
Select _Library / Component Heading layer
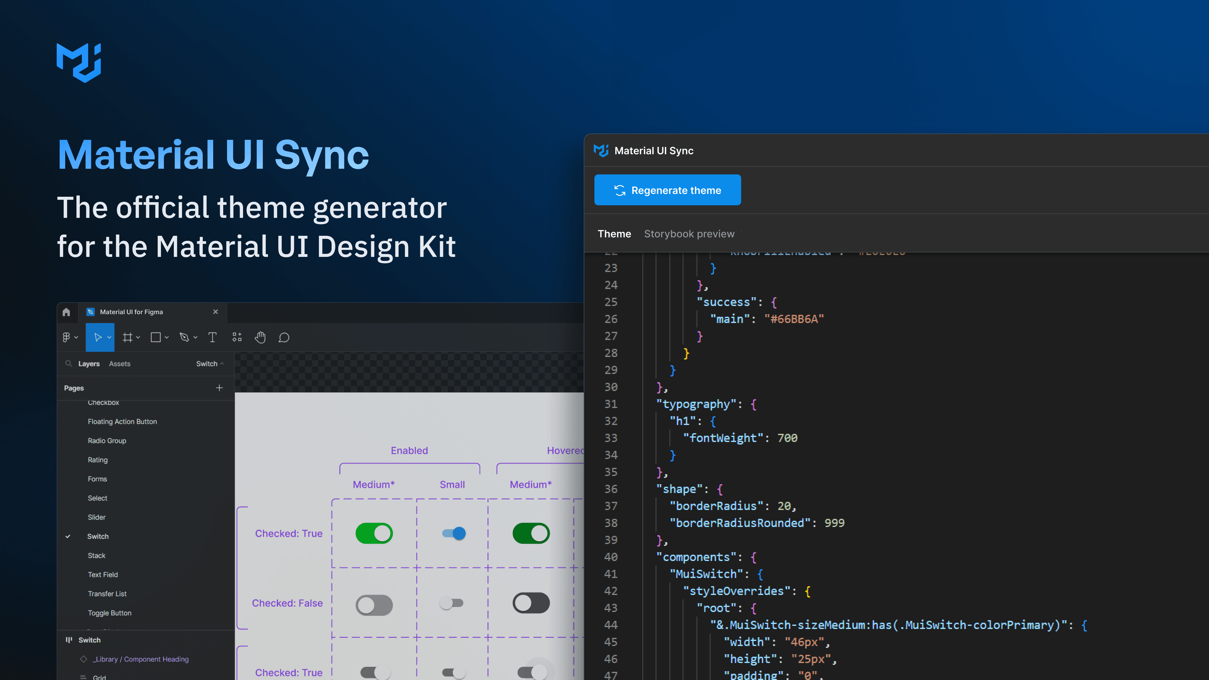141,659
